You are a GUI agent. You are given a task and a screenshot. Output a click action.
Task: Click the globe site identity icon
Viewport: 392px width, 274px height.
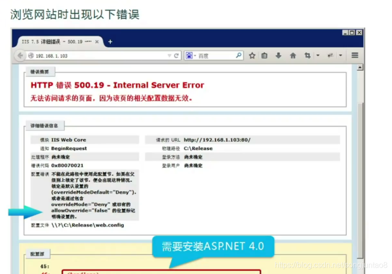(31, 56)
